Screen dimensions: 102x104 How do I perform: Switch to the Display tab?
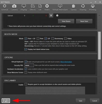tap(24, 8)
